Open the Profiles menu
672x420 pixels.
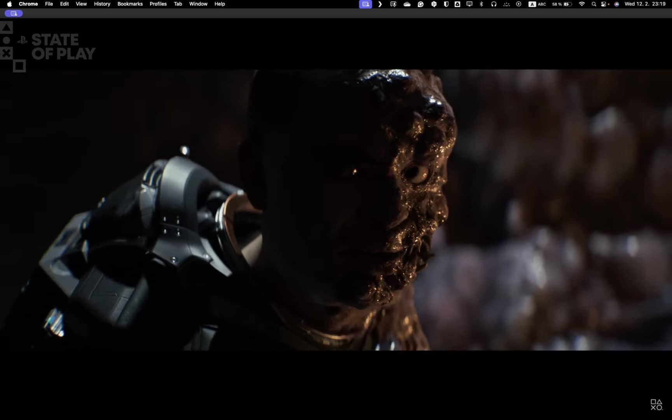[x=158, y=4]
